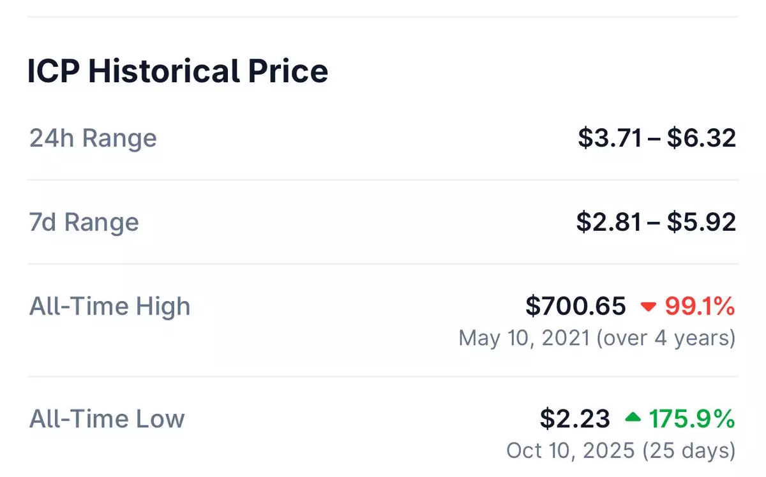
Task: Click the dash in the 24h range
Action: coord(655,138)
